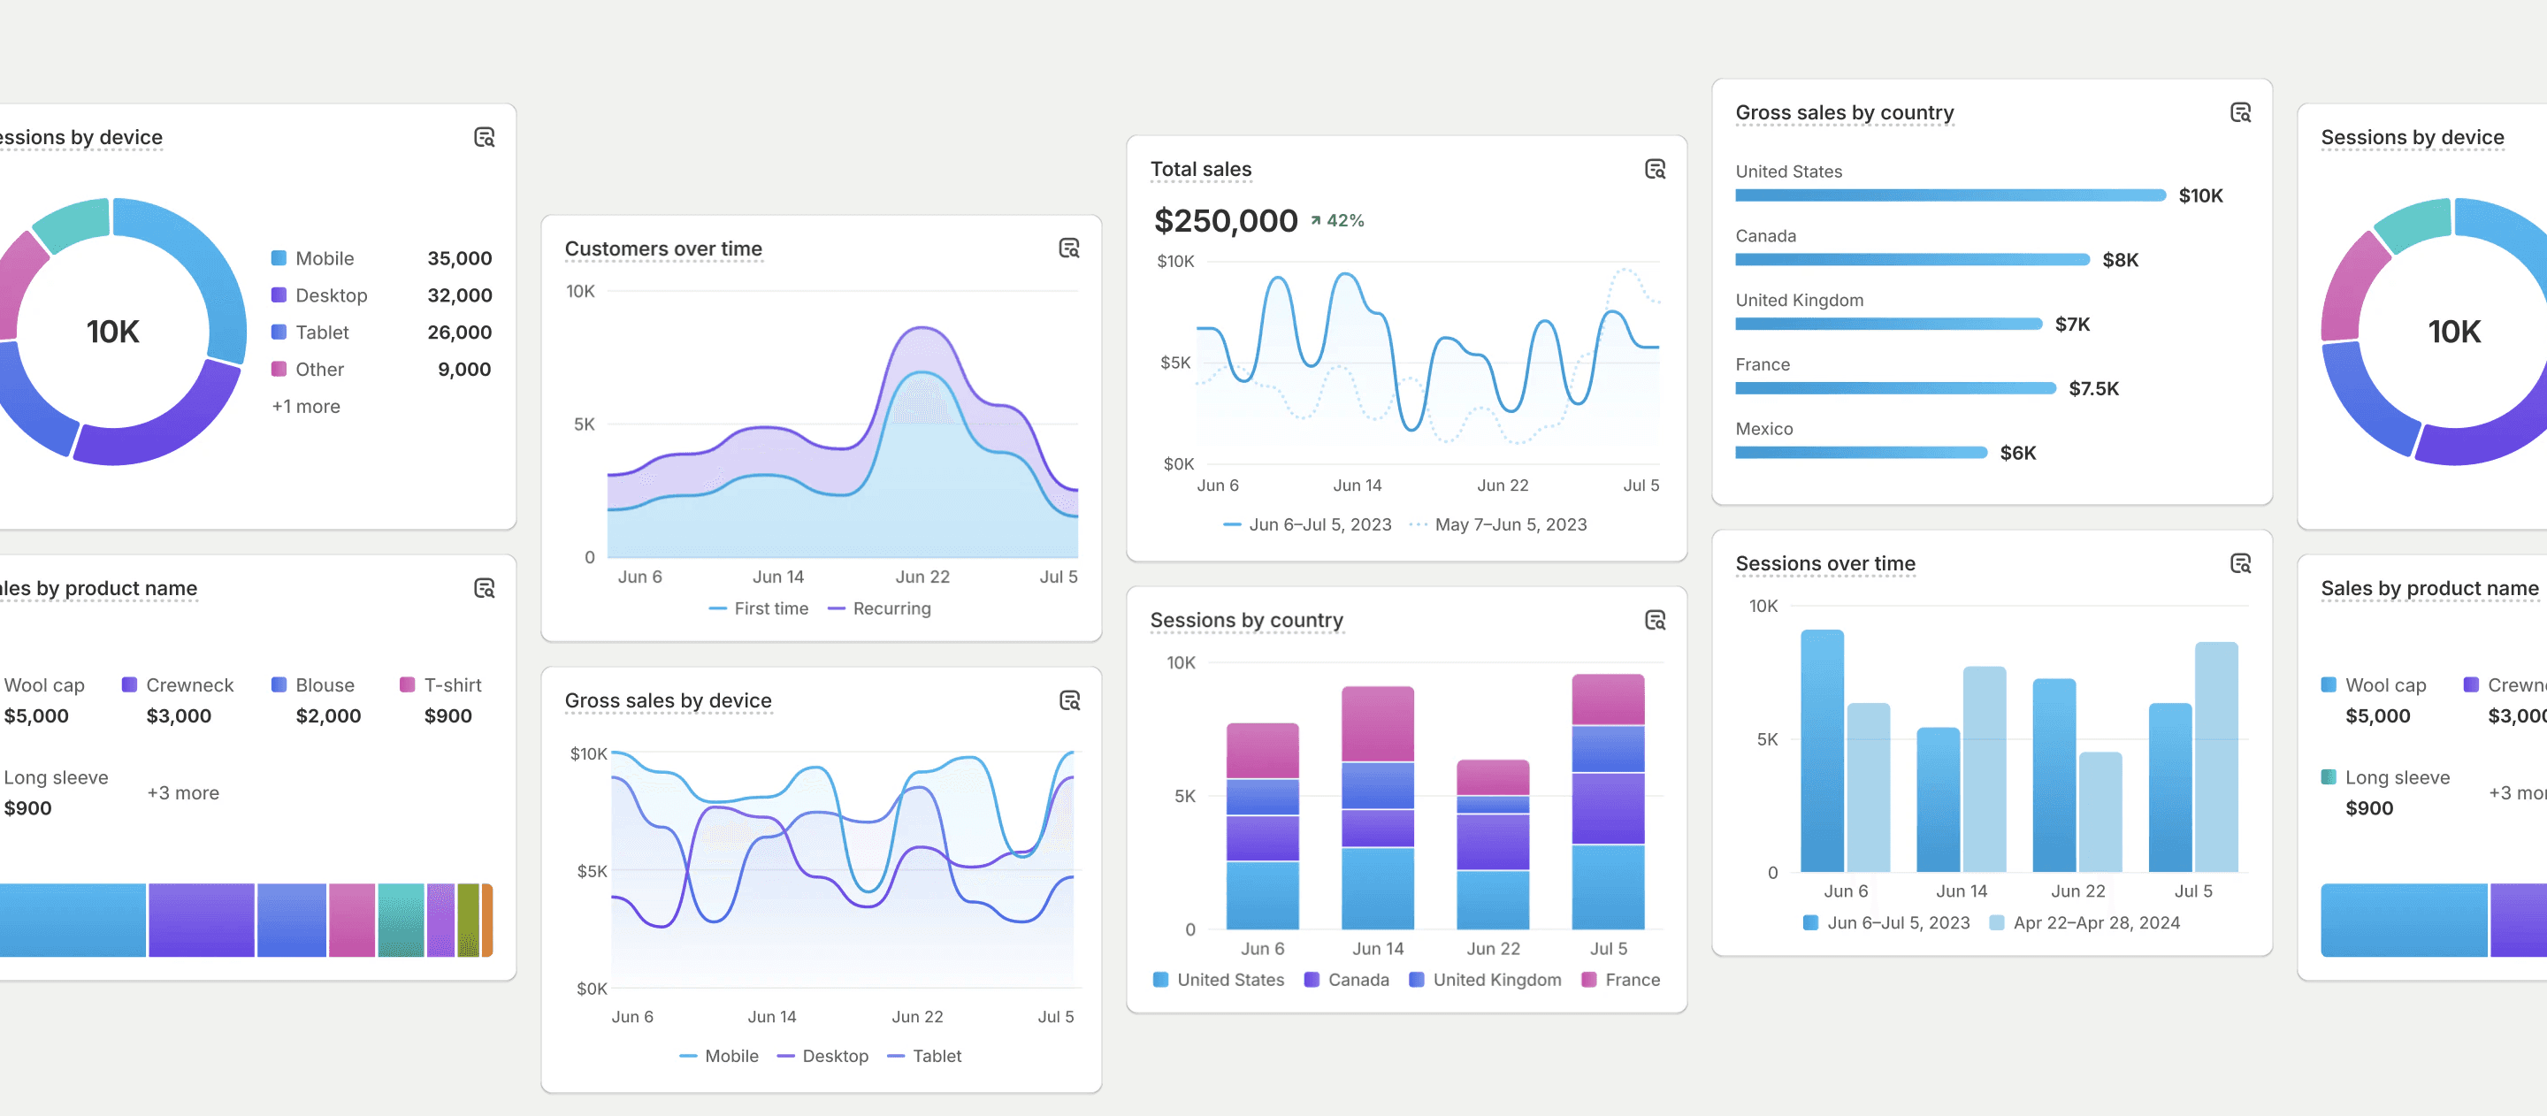Click the Sessions over time title
The height and width of the screenshot is (1116, 2547).
1825,563
